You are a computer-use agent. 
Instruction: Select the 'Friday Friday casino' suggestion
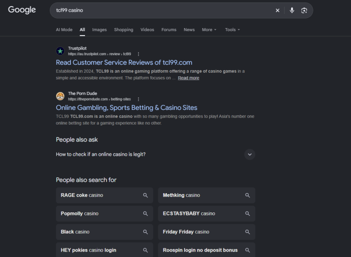click(207, 232)
